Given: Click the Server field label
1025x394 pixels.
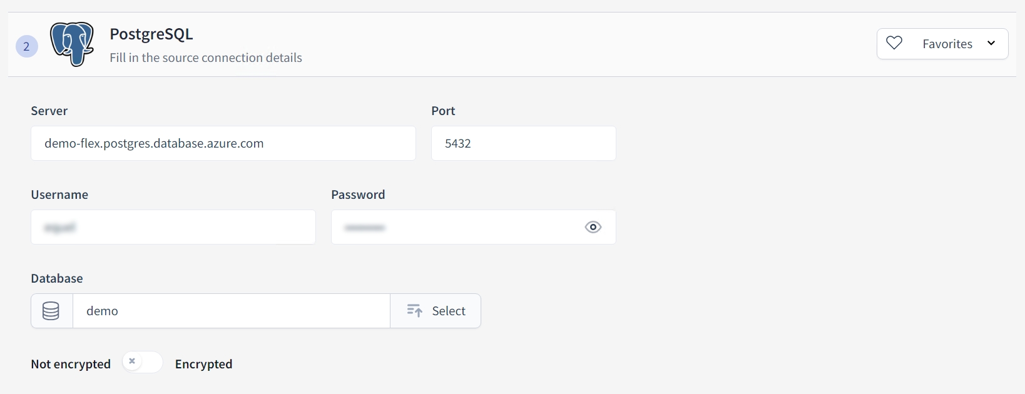Looking at the screenshot, I should (49, 111).
